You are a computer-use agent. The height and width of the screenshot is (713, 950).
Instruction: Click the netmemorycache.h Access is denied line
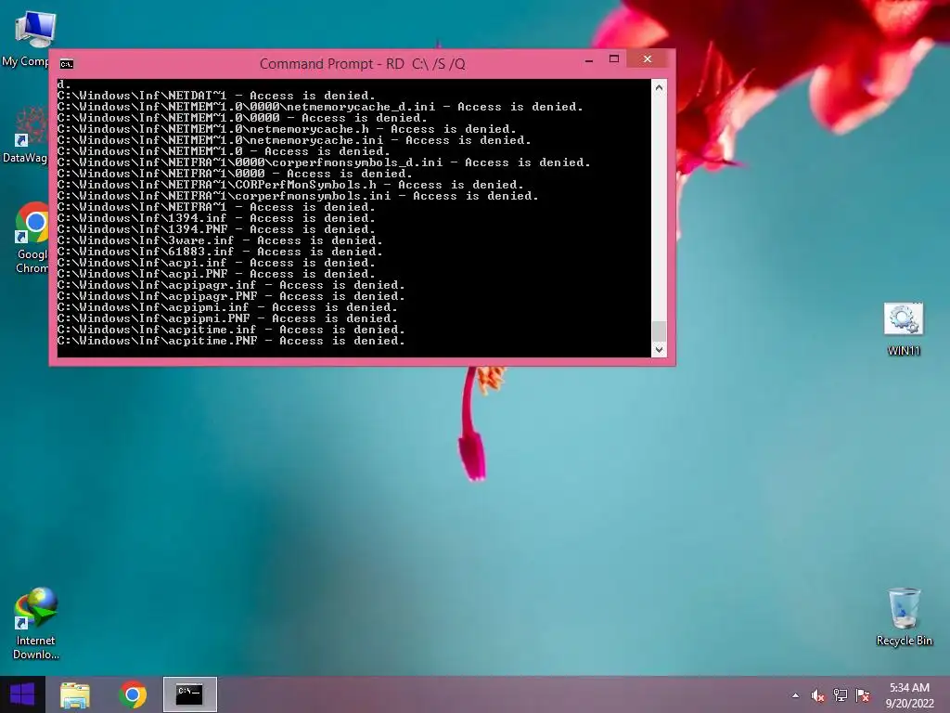287,129
